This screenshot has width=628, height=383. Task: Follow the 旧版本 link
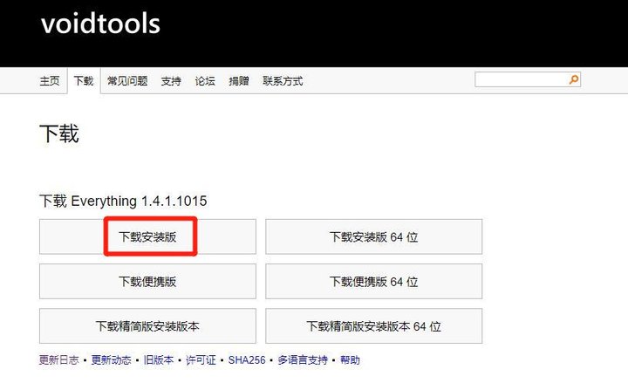158,360
